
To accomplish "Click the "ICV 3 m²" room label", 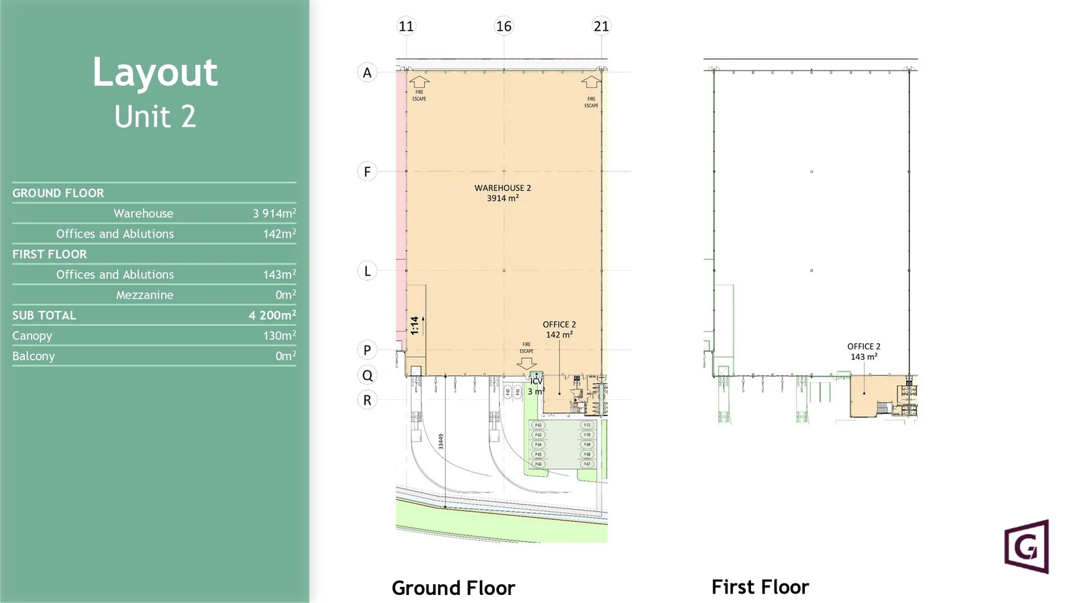I will [x=536, y=386].
